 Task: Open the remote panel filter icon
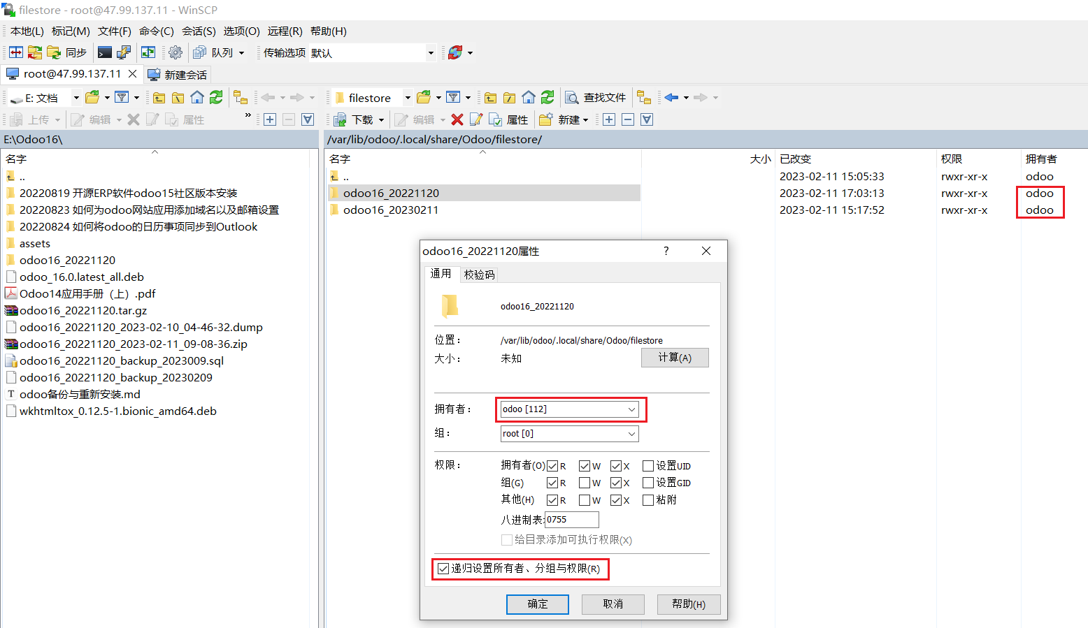453,98
